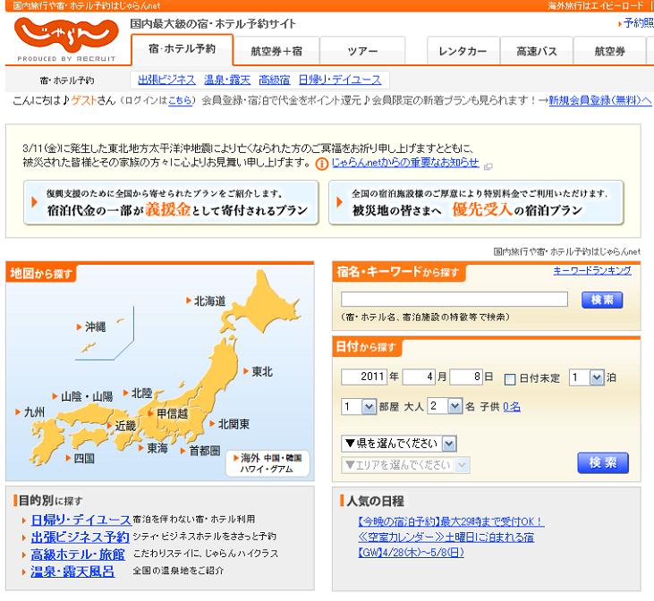Screen dimensions: 654x601
Task: Open じゃらんnetからの重要なお知らせ link
Action: point(405,162)
